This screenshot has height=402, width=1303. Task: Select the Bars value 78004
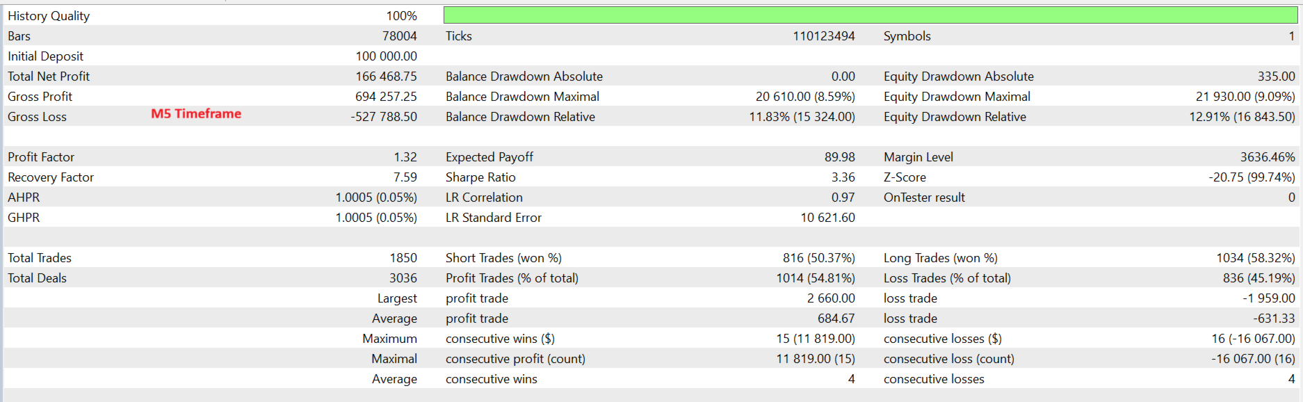399,36
